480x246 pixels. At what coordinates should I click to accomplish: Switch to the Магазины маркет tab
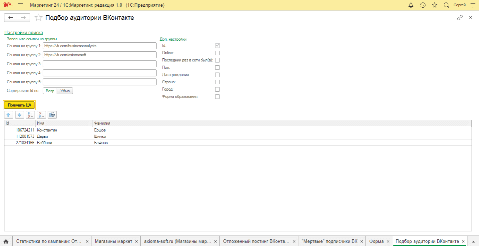(113, 241)
